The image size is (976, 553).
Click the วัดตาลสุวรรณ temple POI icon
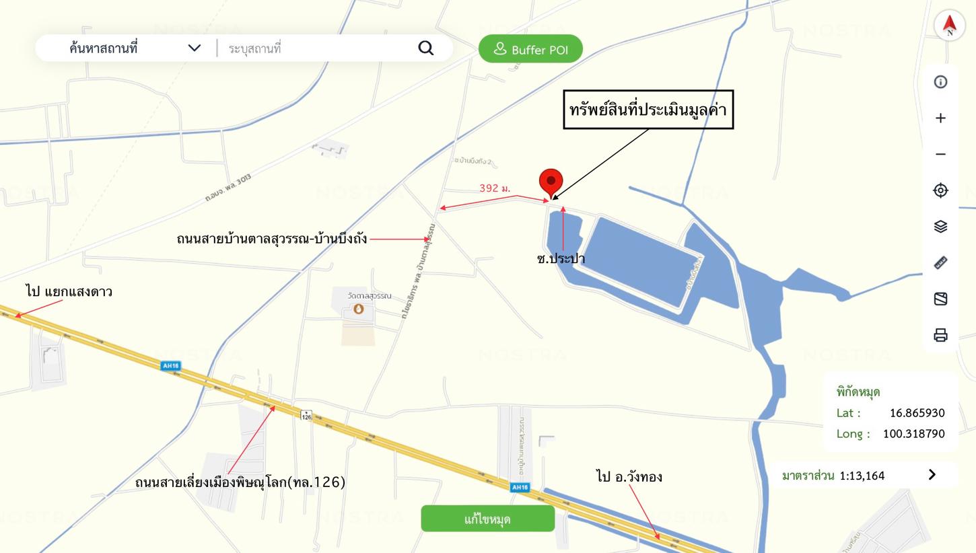point(358,309)
